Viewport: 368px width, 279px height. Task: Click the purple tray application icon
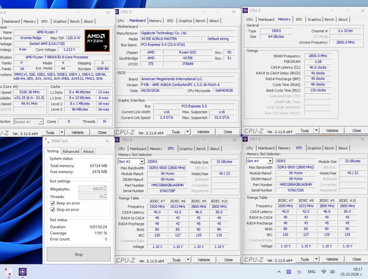[x=289, y=272]
